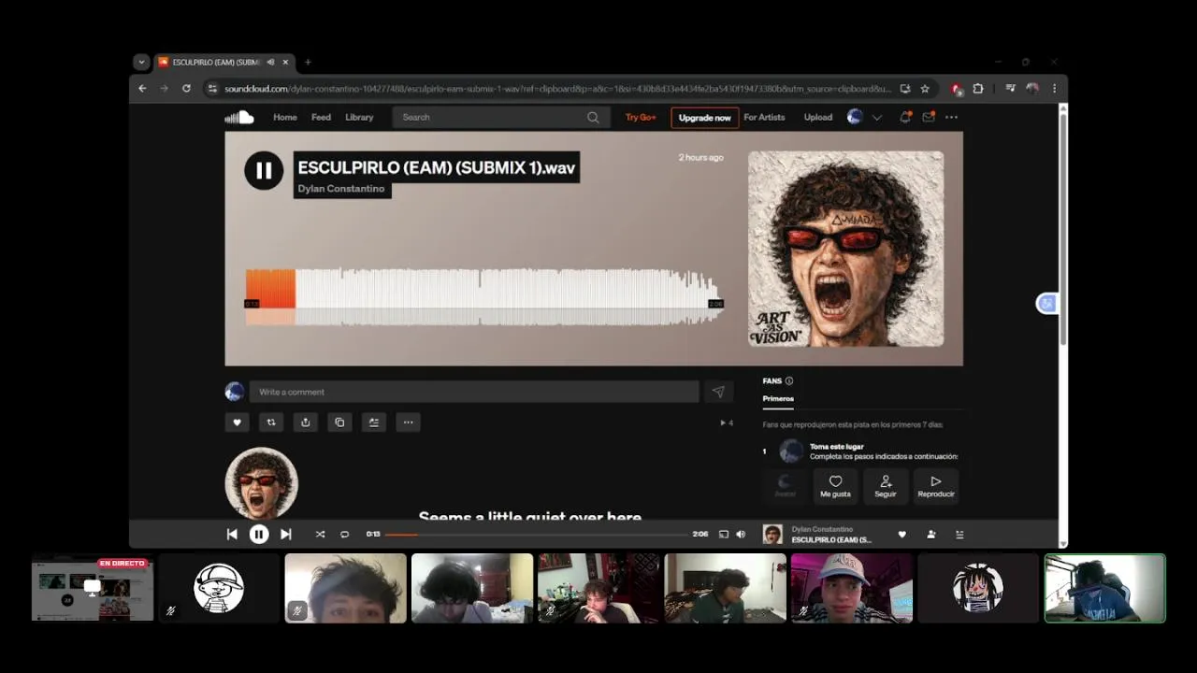
Task: Open the uploader avatar below the track
Action: (x=262, y=483)
